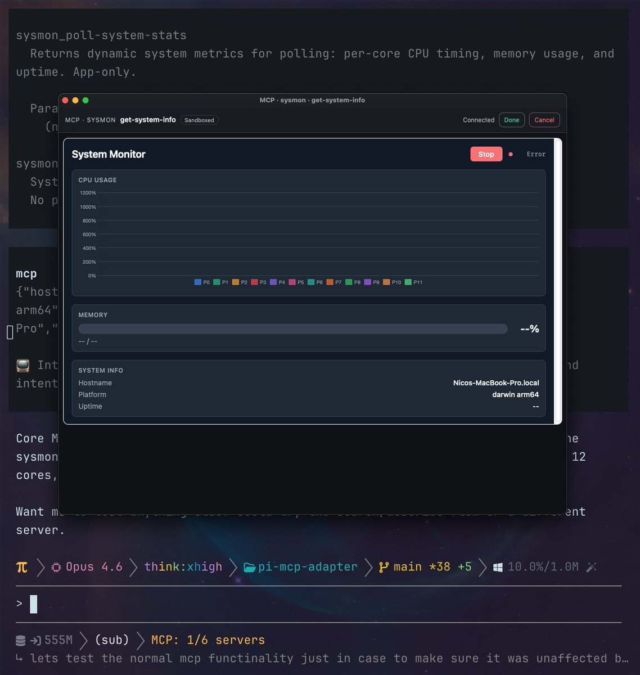640x675 pixels.
Task: Click the pi-mcp-adapter directory name
Action: (308, 567)
